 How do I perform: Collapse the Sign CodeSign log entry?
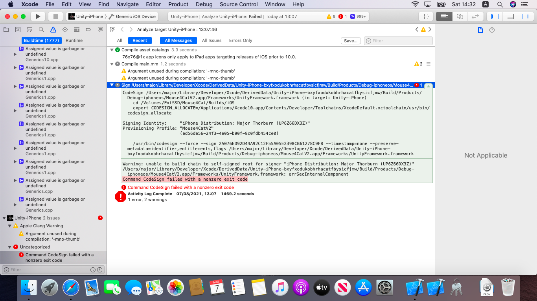pos(112,85)
